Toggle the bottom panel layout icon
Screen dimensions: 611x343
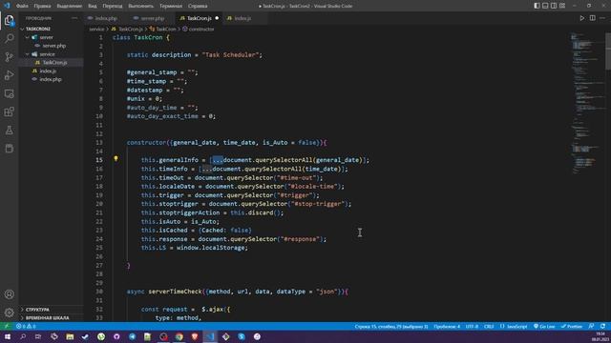[545, 6]
